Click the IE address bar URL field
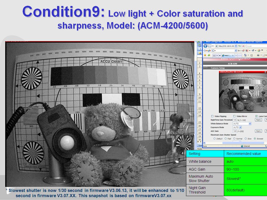The height and width of the screenshot is (200, 267). [226, 46]
